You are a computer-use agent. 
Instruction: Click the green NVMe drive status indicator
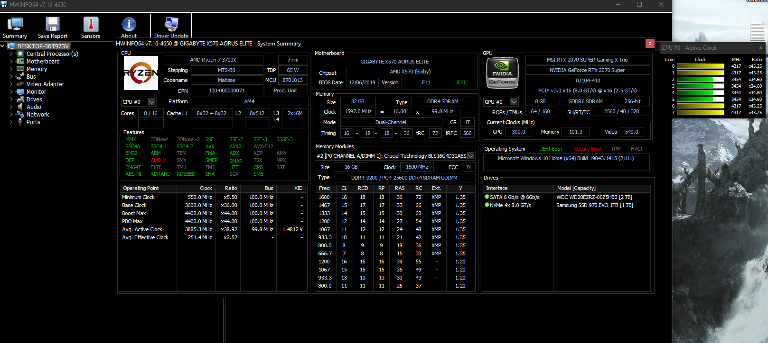tap(487, 205)
